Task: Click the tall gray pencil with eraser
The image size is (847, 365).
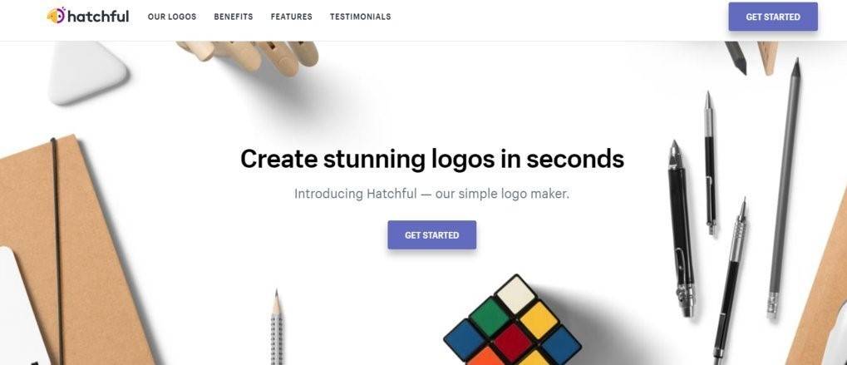Action: (784, 189)
